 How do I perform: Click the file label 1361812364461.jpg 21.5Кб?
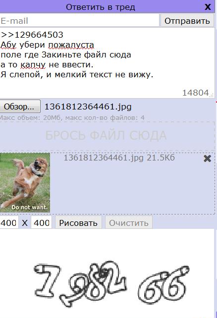click(x=119, y=158)
